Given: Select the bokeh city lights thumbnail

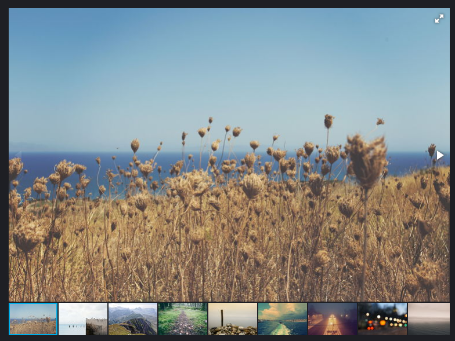Looking at the screenshot, I should tap(382, 318).
